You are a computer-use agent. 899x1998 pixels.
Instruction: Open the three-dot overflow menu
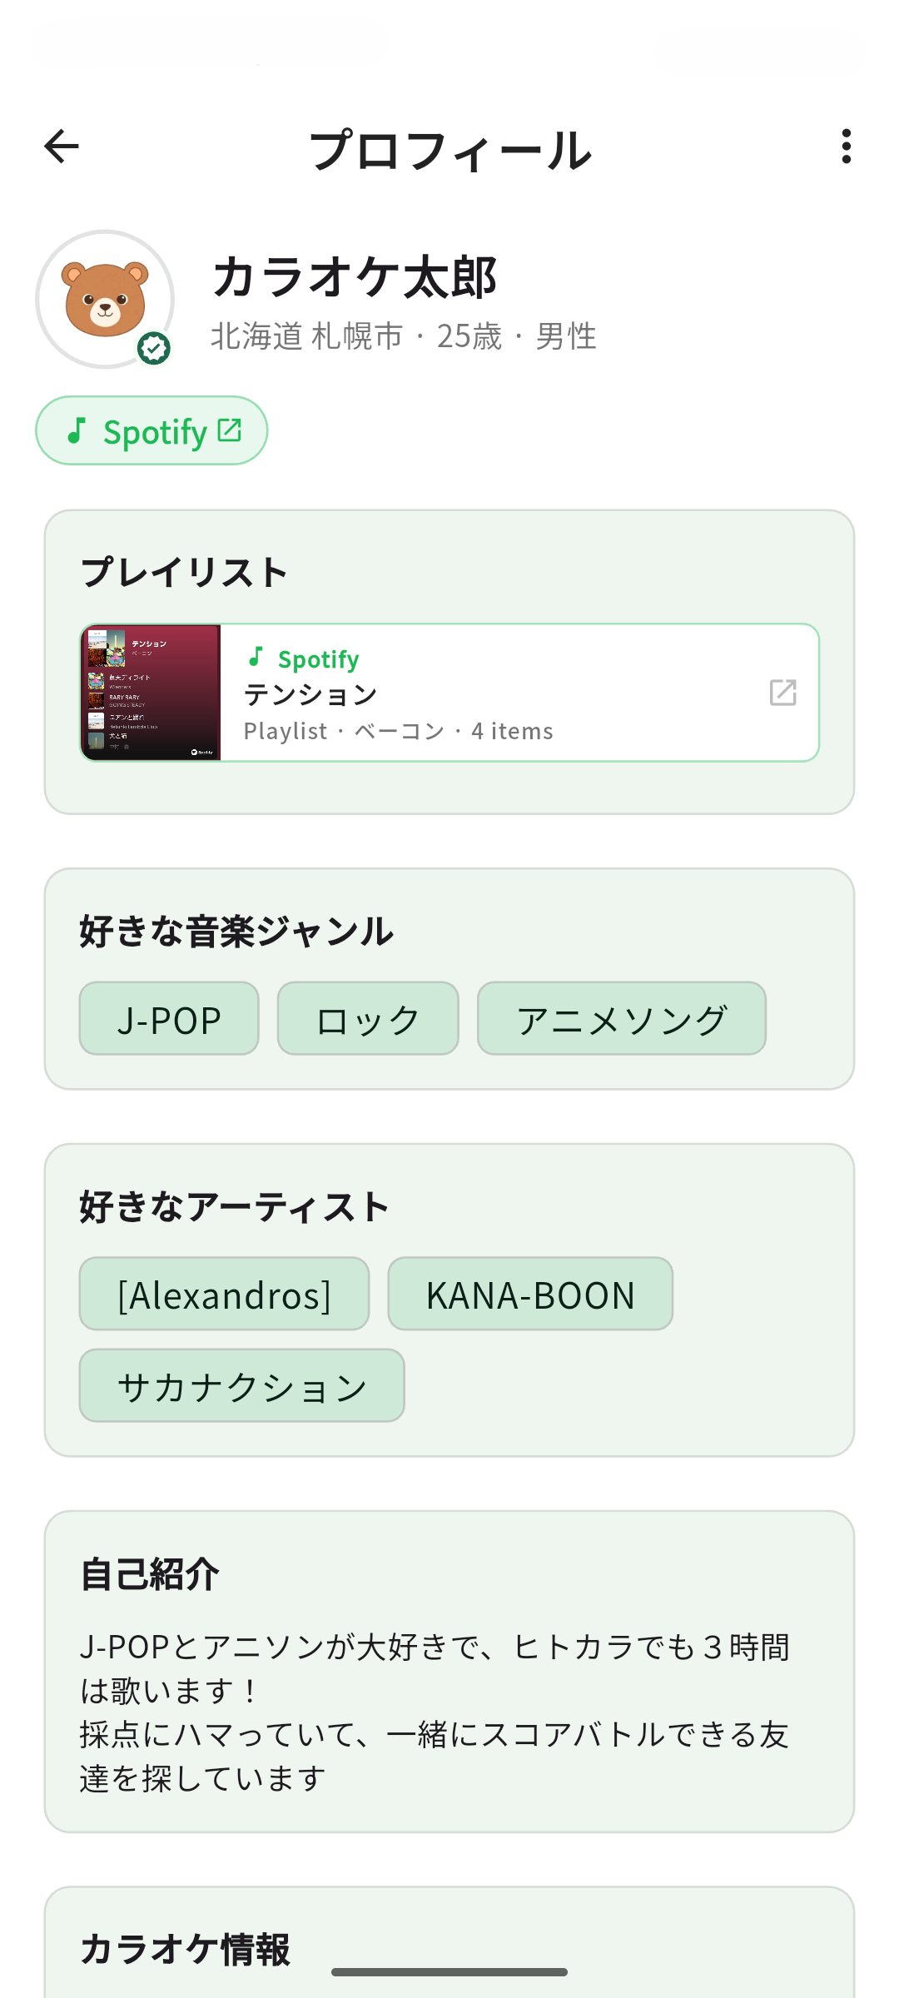tap(846, 147)
